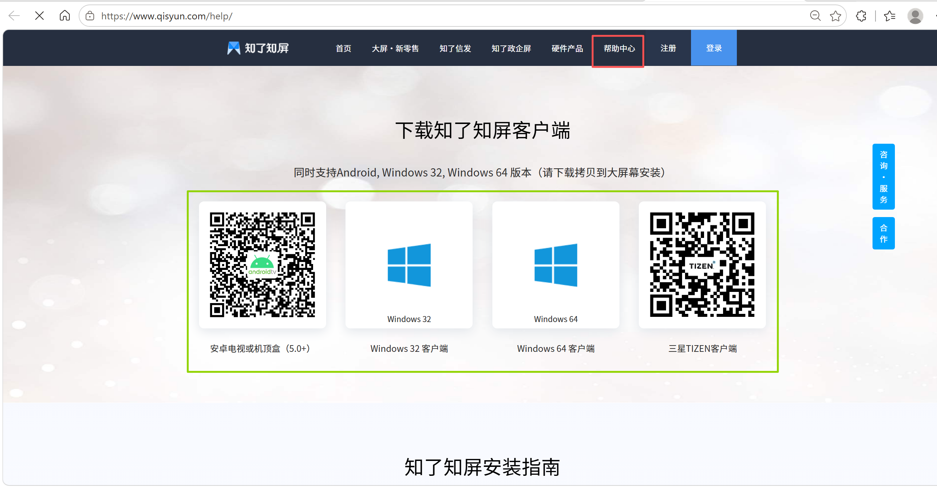The width and height of the screenshot is (937, 487).
Task: Open the Samsung TIZEN QR code
Action: (x=702, y=265)
